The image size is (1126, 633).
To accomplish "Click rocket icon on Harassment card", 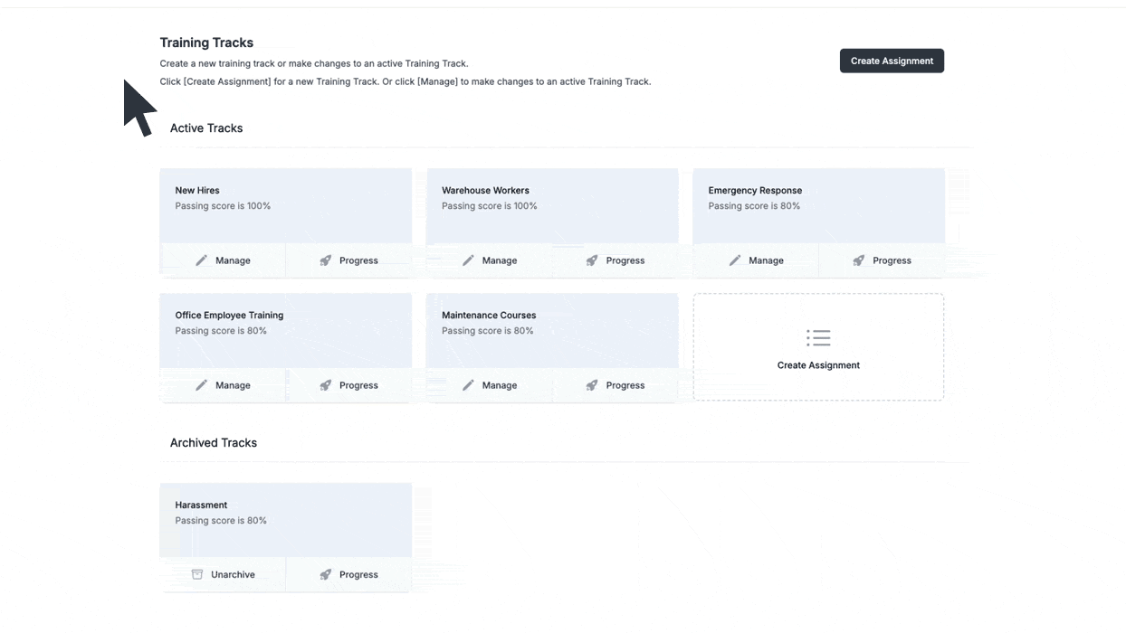I will 326,574.
